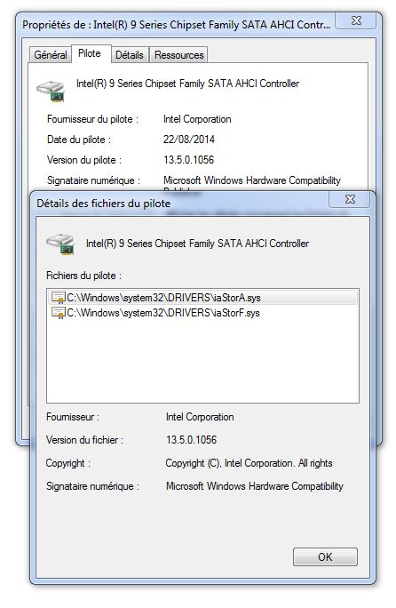Open the Ressources tab
This screenshot has width=396, height=608.
pyautogui.click(x=179, y=55)
